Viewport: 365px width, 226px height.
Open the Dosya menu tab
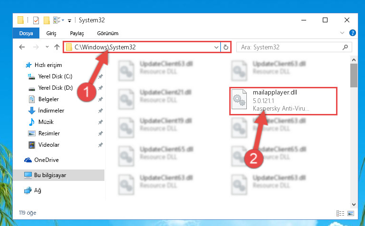coord(26,33)
